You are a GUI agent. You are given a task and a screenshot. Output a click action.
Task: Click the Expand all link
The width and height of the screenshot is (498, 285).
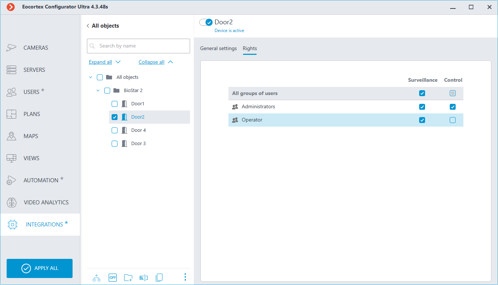pyautogui.click(x=101, y=62)
